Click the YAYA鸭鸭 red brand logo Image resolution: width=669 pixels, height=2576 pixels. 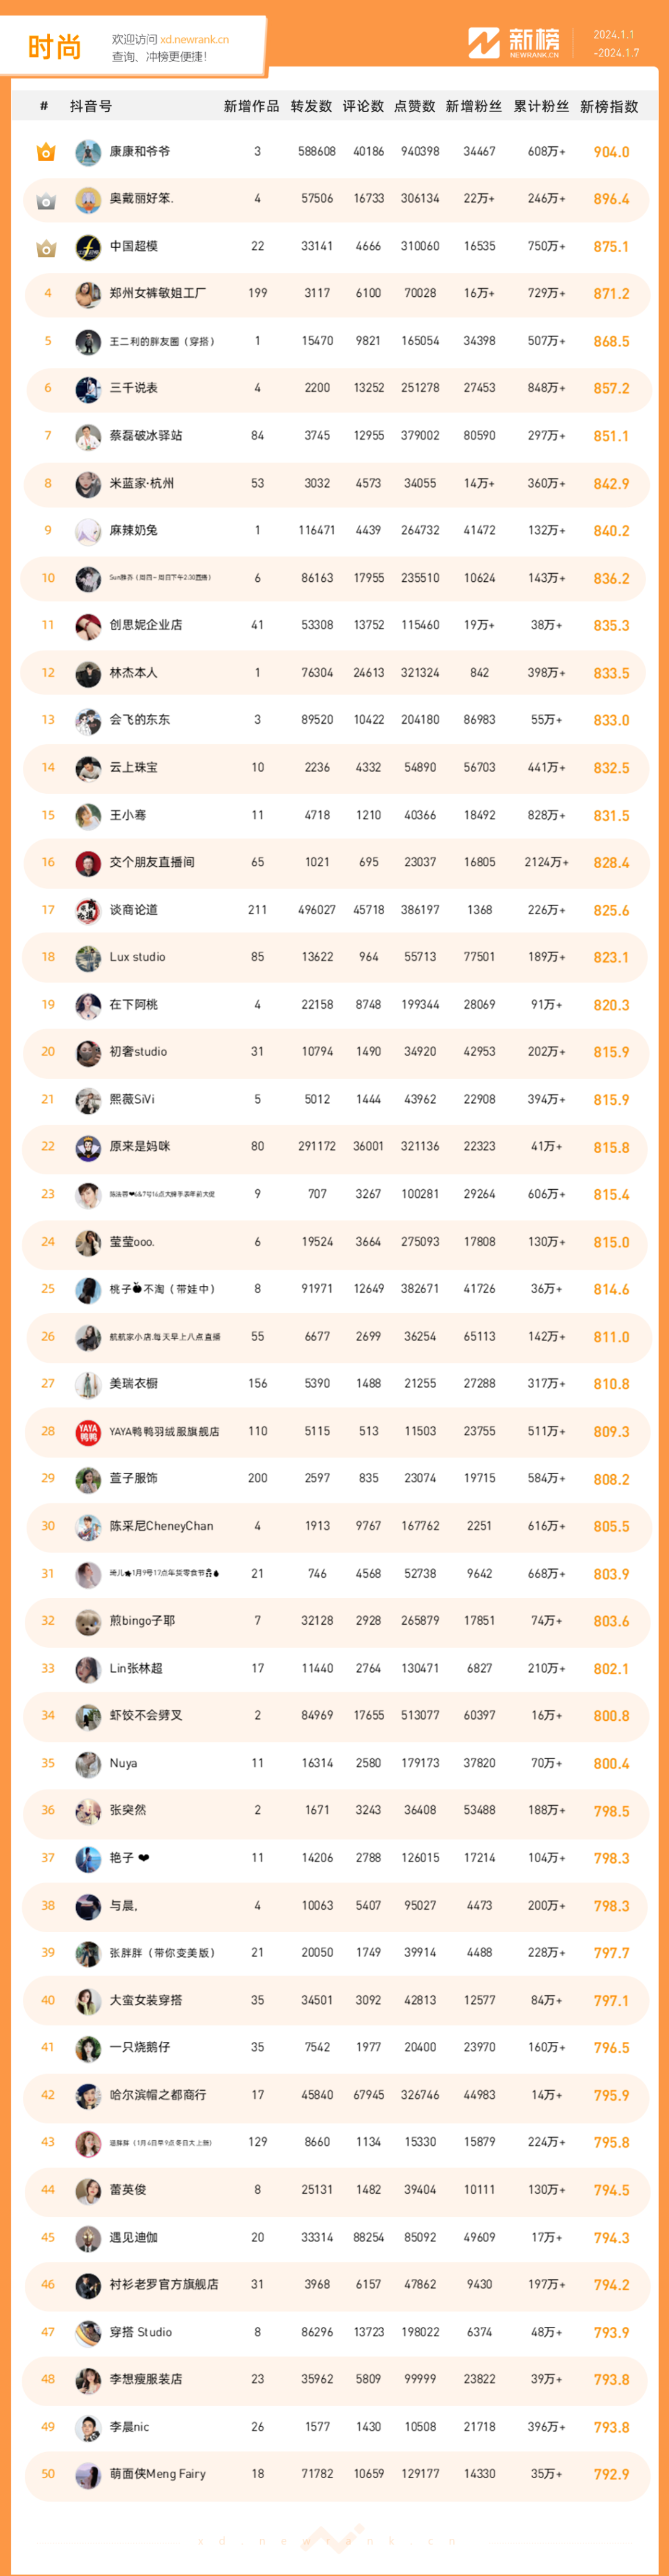coord(88,1432)
